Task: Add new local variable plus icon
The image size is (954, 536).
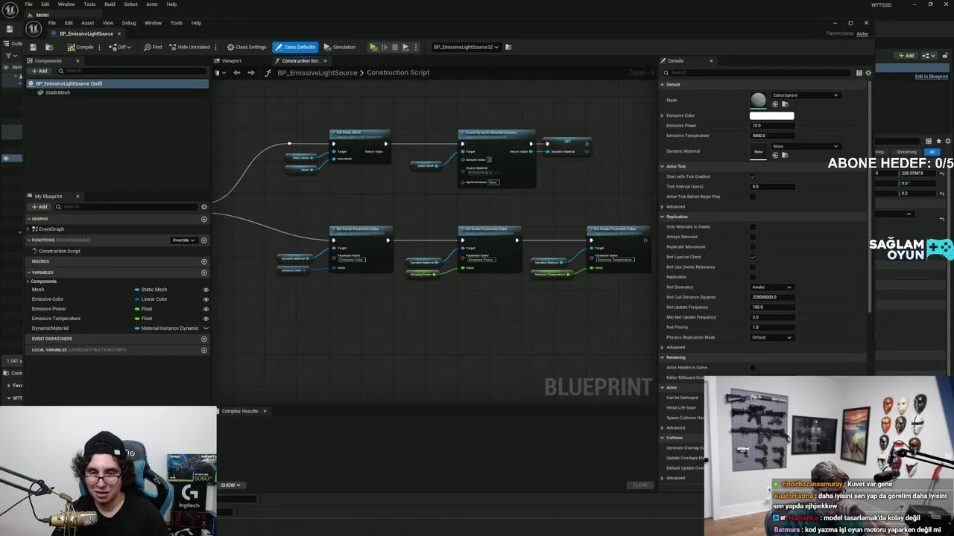Action: (x=204, y=350)
